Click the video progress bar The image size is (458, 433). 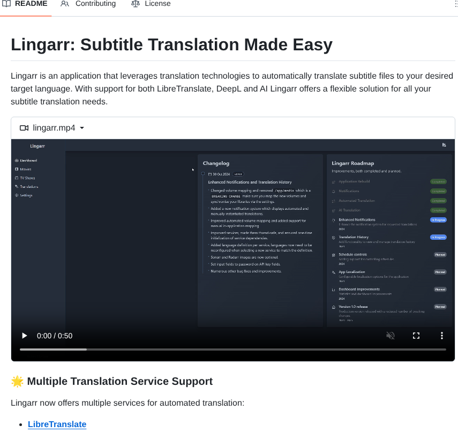point(233,349)
